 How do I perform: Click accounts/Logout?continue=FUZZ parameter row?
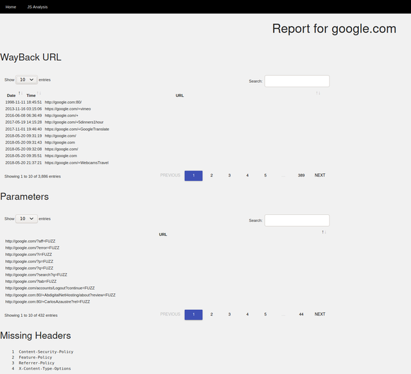pos(50,288)
